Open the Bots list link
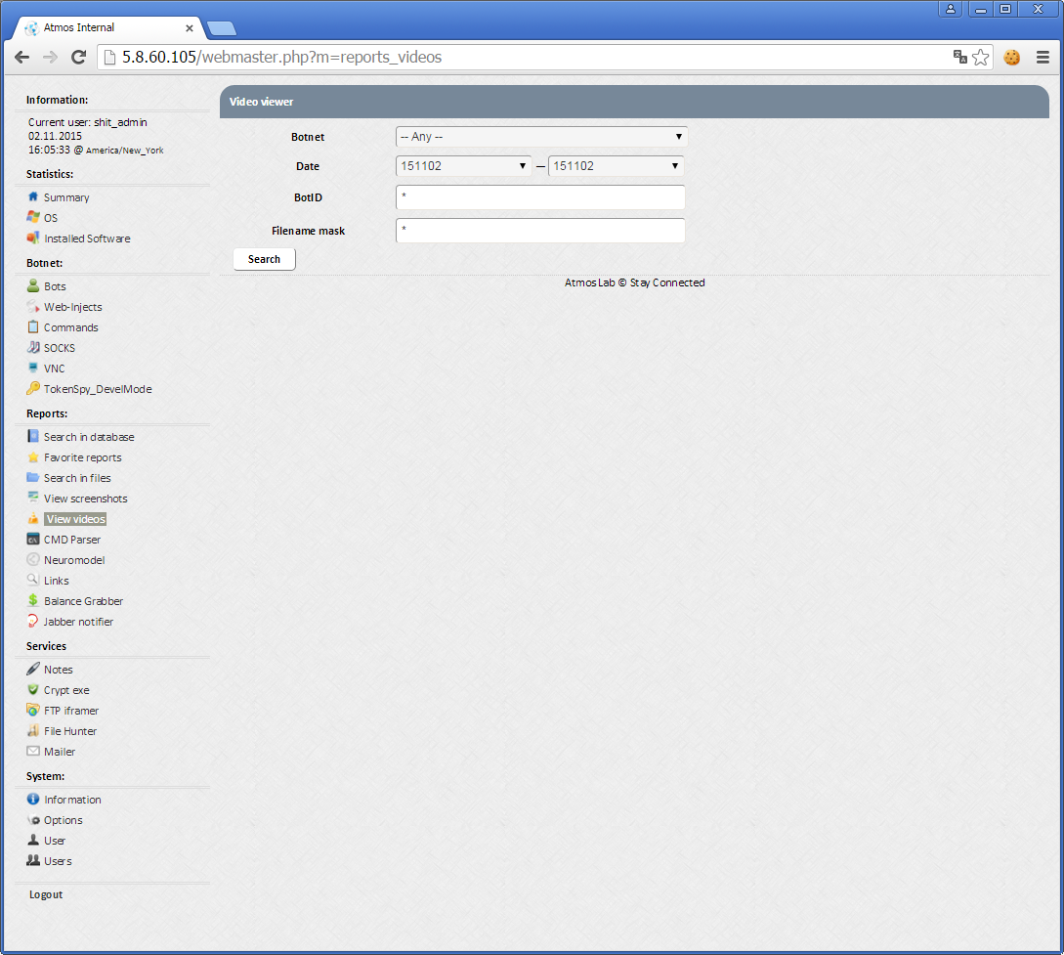The image size is (1064, 955). point(55,286)
